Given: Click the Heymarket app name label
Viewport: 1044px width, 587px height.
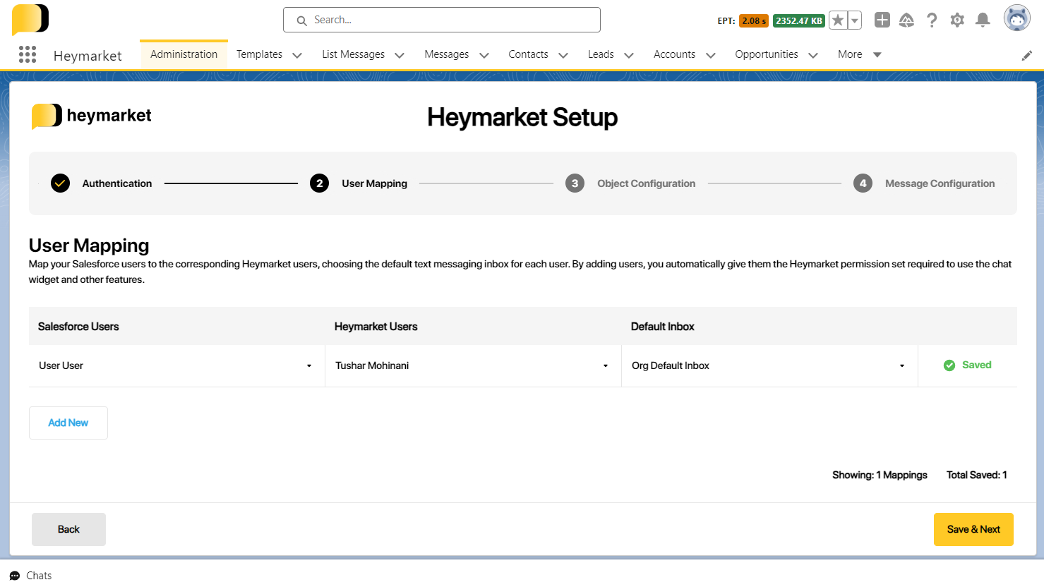Looking at the screenshot, I should (x=88, y=56).
